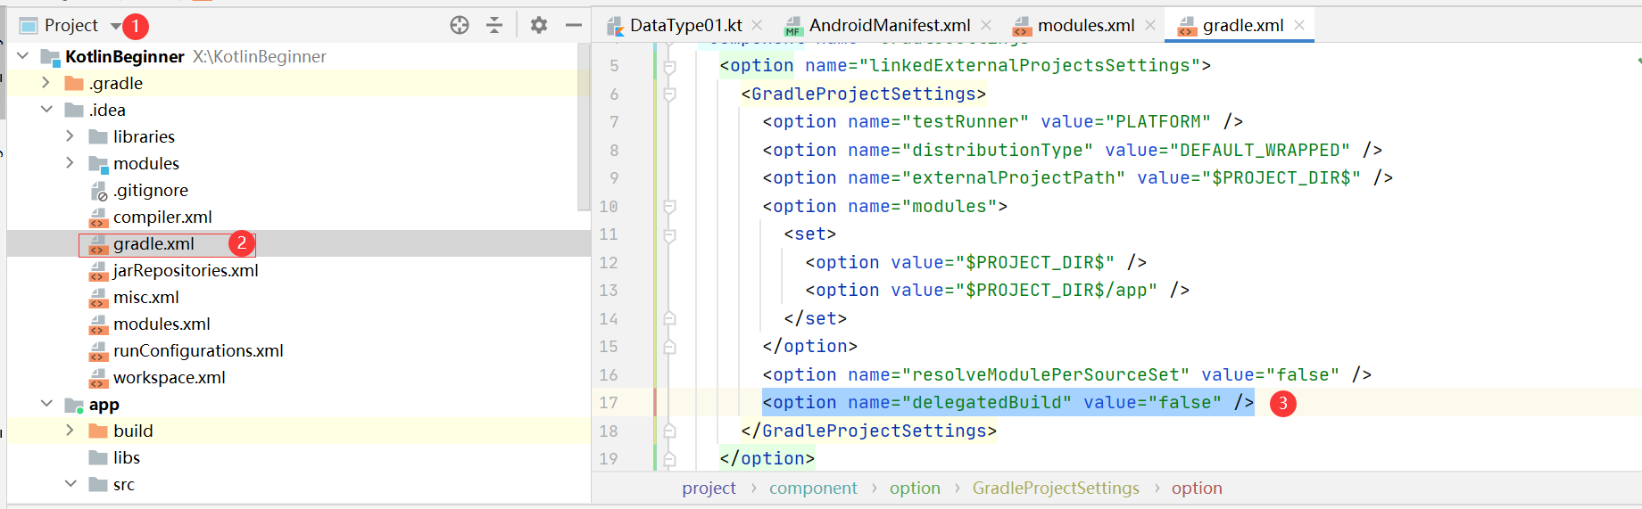
Task: Fold the set block at line 11
Action: coord(669,234)
